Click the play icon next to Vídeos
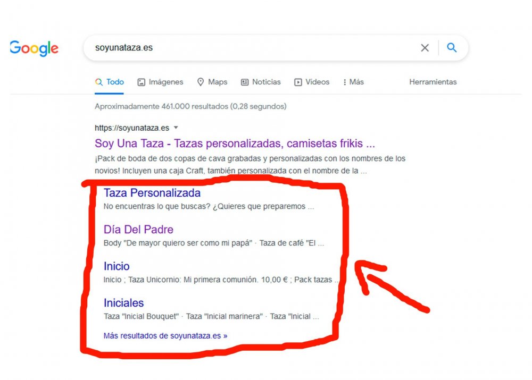The image size is (532, 380). click(298, 82)
